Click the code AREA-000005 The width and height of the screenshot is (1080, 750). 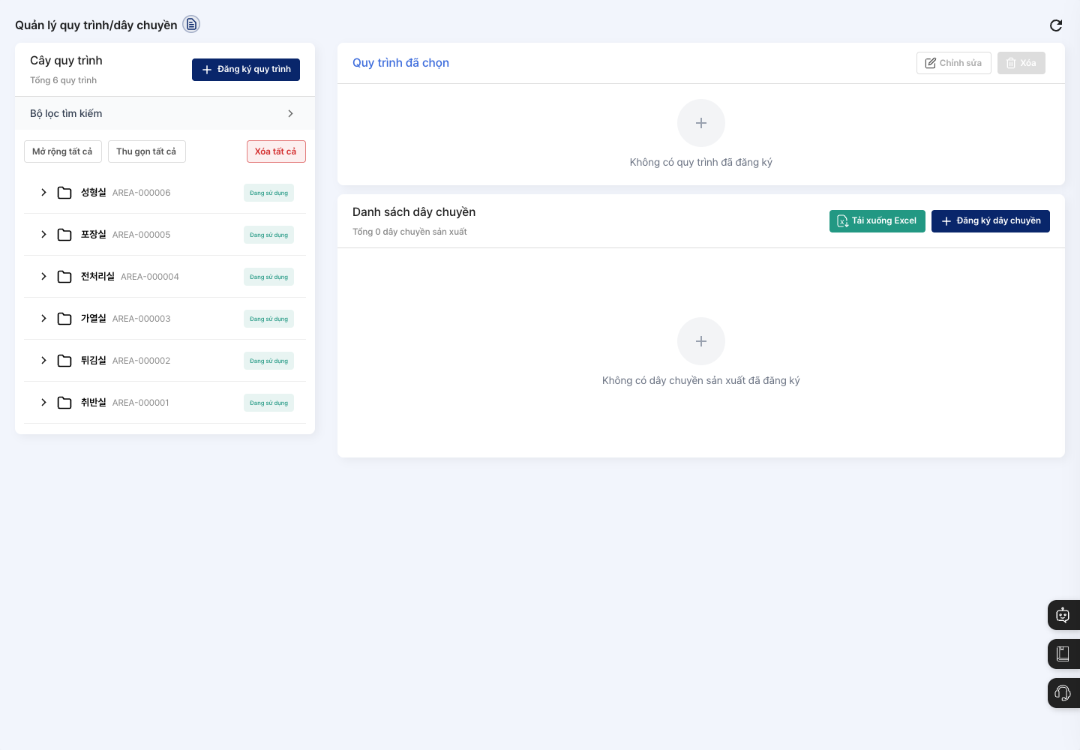pyautogui.click(x=141, y=235)
